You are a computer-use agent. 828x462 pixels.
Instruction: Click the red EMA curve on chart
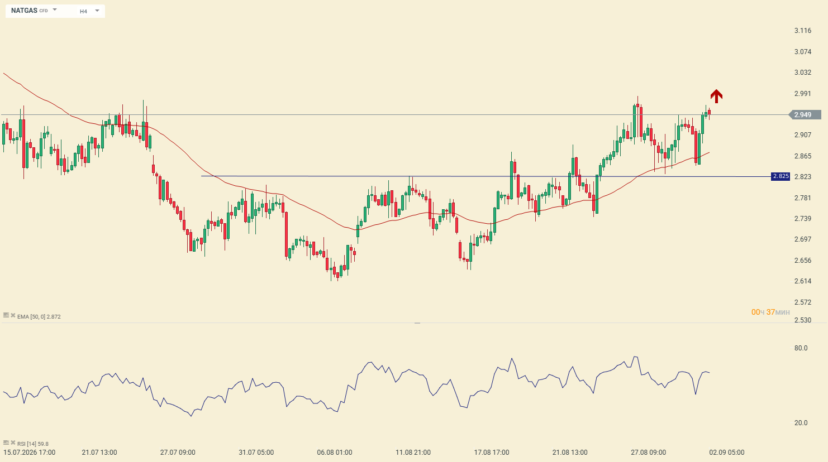(313, 210)
